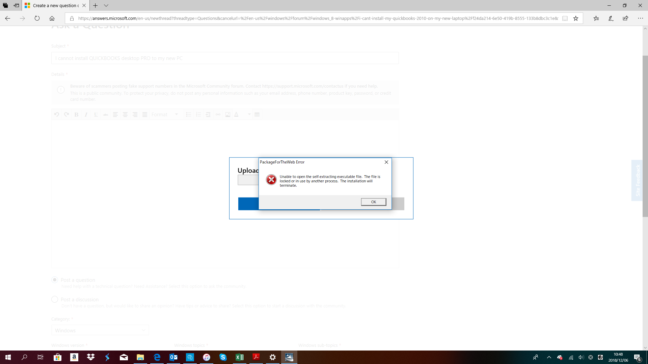Open the Category dropdown showing Windows
The width and height of the screenshot is (648, 364).
pos(100,330)
